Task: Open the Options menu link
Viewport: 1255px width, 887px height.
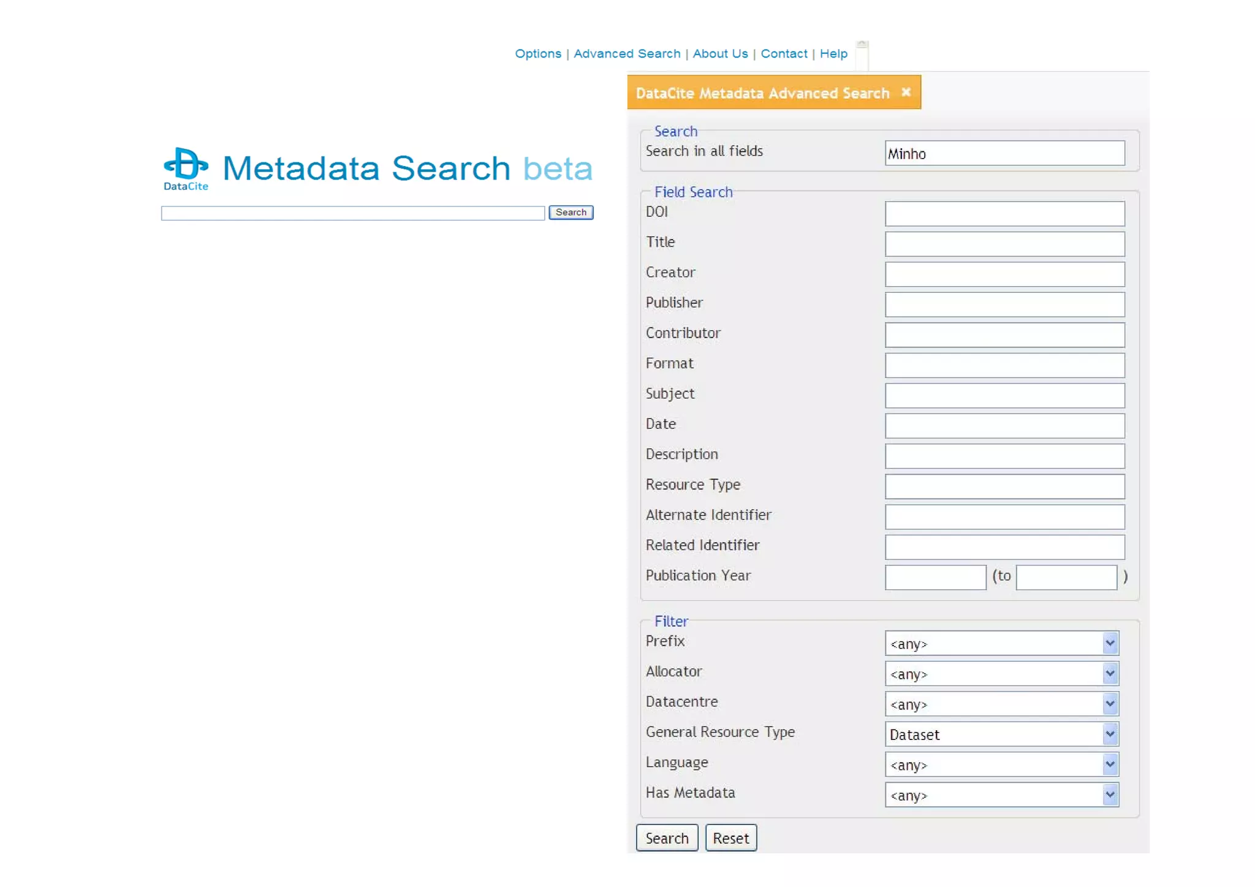Action: [537, 54]
